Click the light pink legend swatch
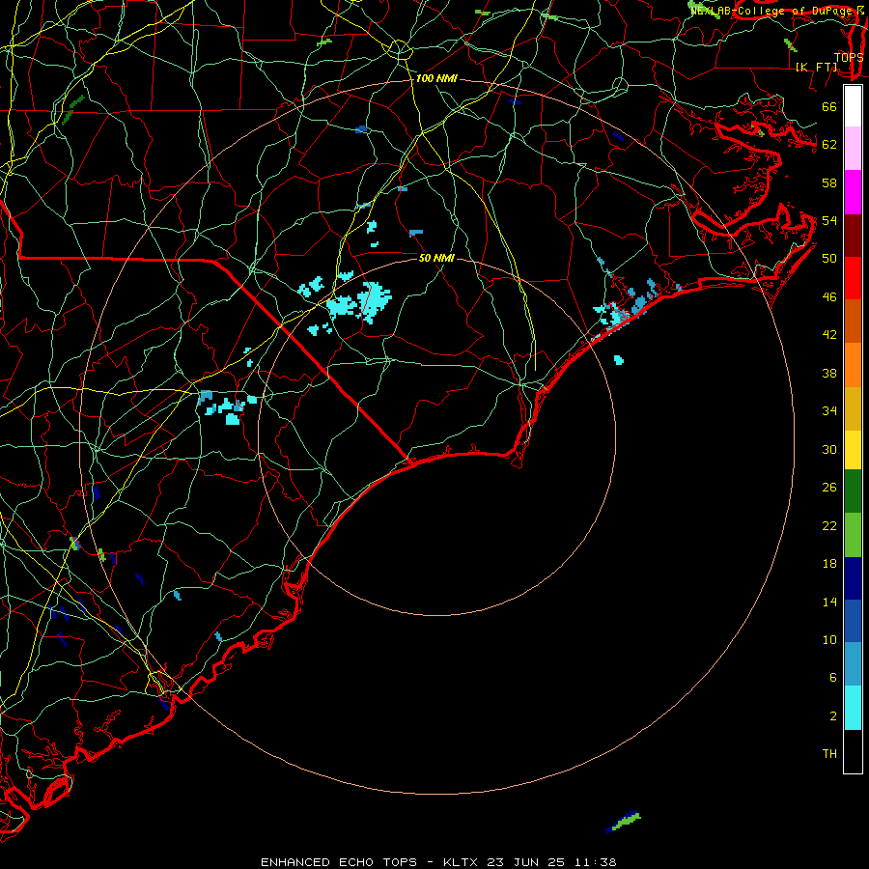 coord(853,148)
